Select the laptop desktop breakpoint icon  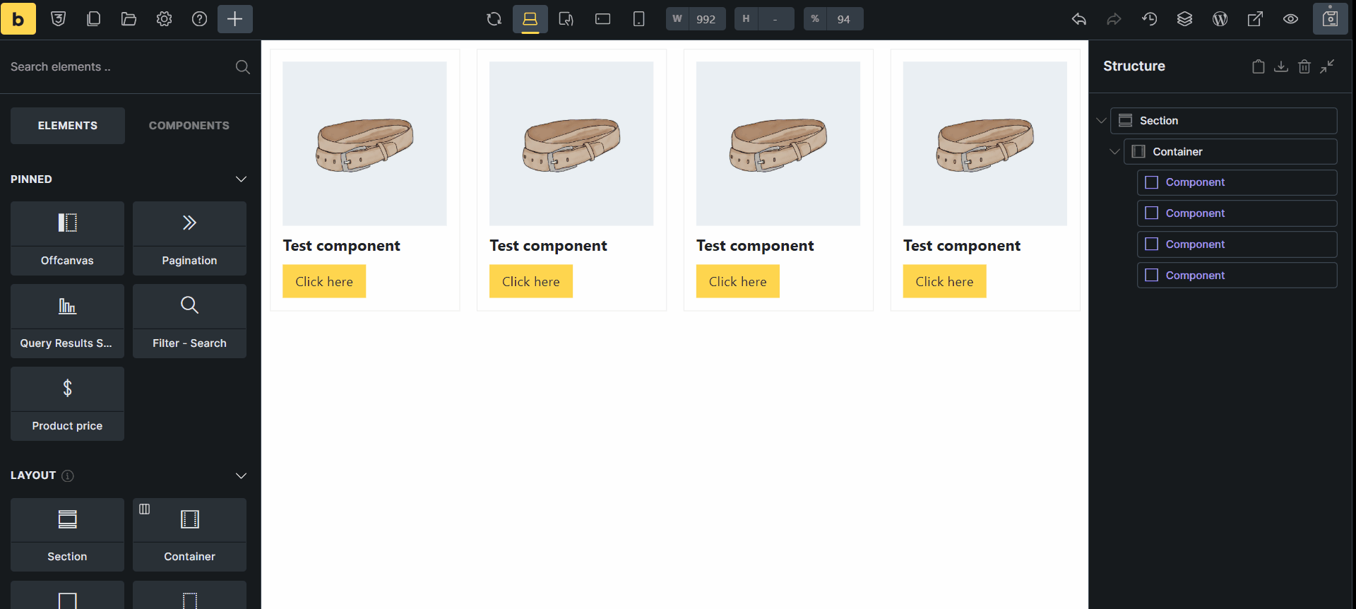(530, 19)
